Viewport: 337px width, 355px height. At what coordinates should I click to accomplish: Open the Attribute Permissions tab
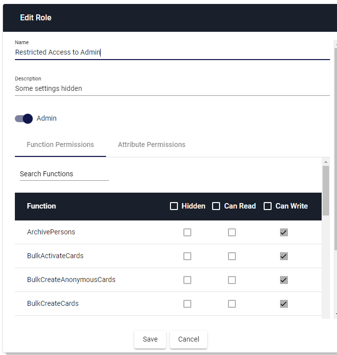152,144
